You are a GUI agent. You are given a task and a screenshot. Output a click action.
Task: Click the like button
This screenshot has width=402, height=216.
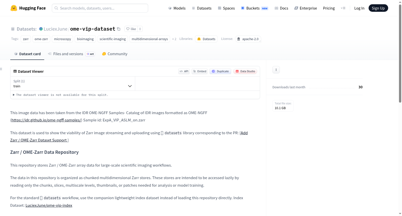point(131,29)
